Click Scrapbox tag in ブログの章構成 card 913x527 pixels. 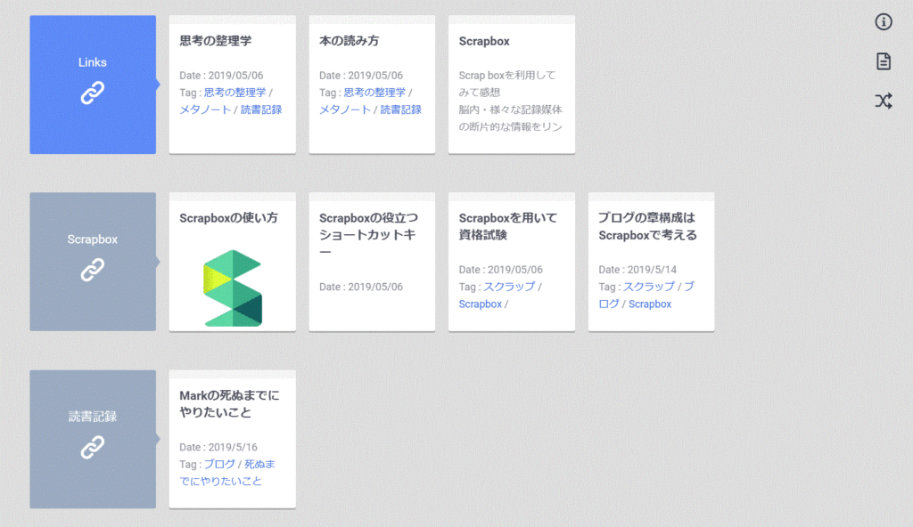pyautogui.click(x=650, y=304)
